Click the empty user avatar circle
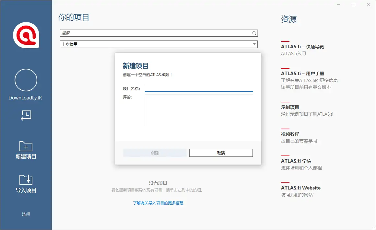376x230 pixels. 26,80
